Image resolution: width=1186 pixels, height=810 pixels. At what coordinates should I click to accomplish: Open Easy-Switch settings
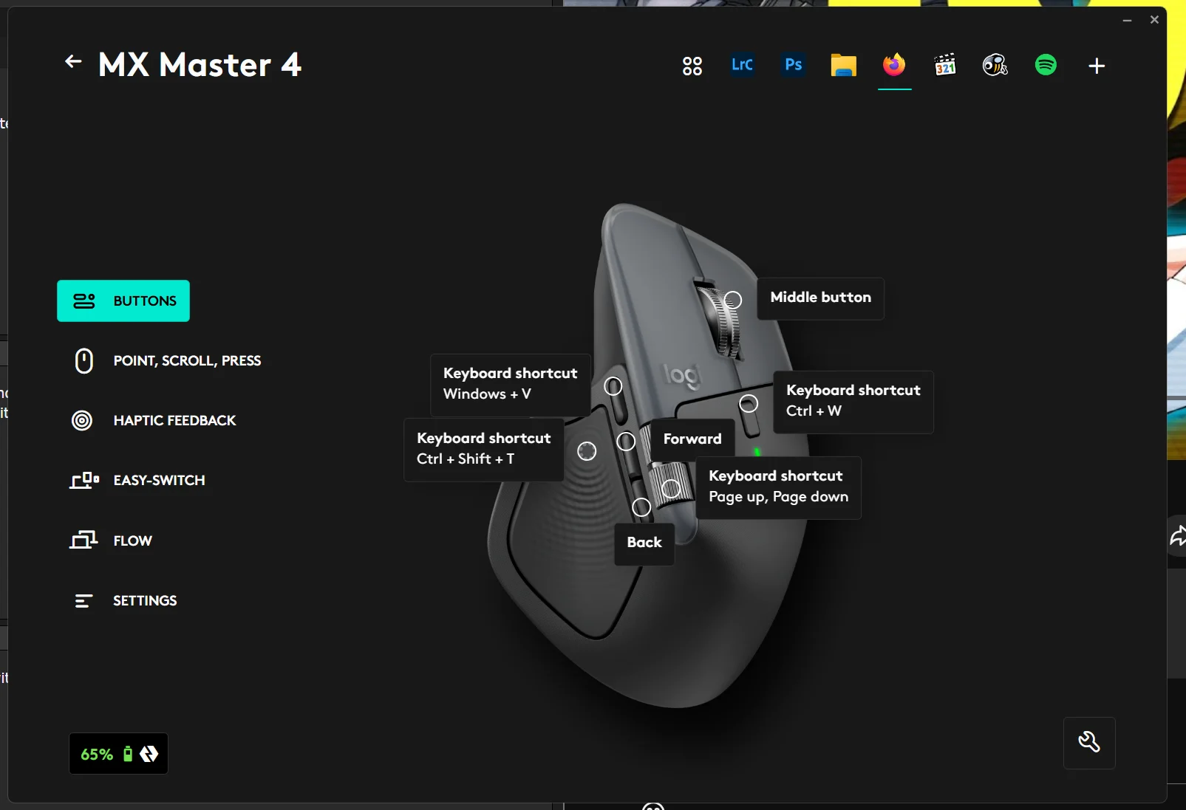click(x=138, y=481)
